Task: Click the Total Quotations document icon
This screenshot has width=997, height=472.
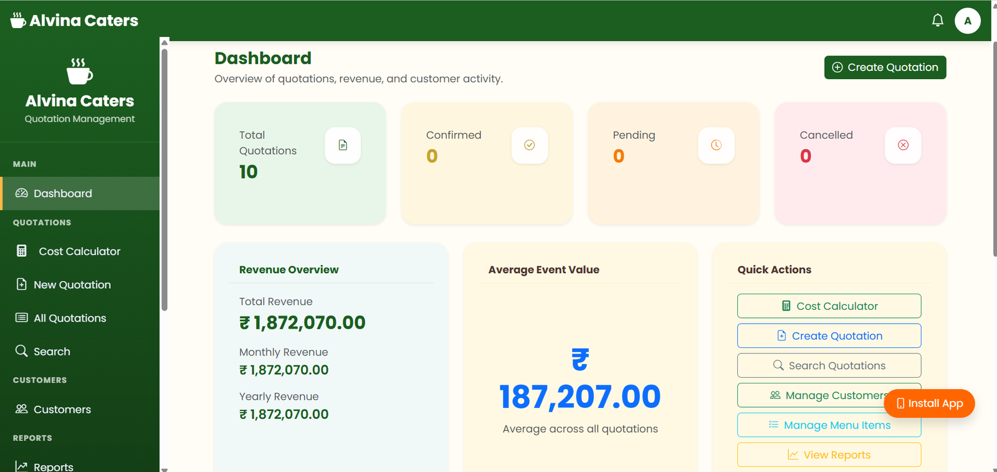Action: tap(343, 145)
